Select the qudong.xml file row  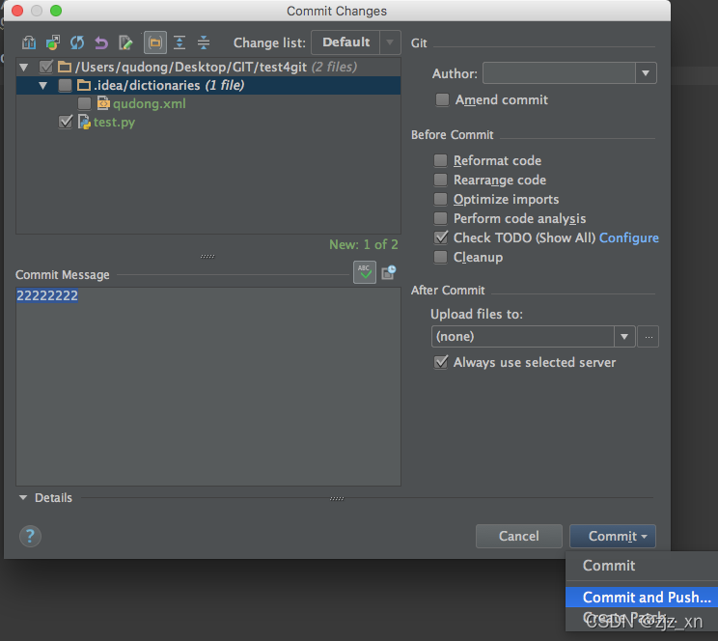208,103
